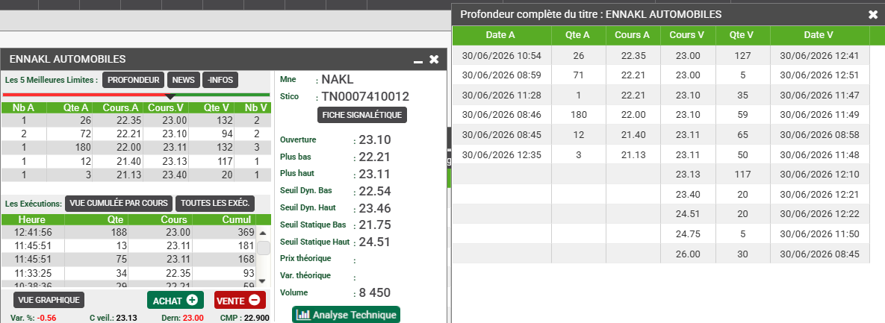Click Date A cell 30/06/2026 12:35
Screen dimensions: 885x323
502,154
